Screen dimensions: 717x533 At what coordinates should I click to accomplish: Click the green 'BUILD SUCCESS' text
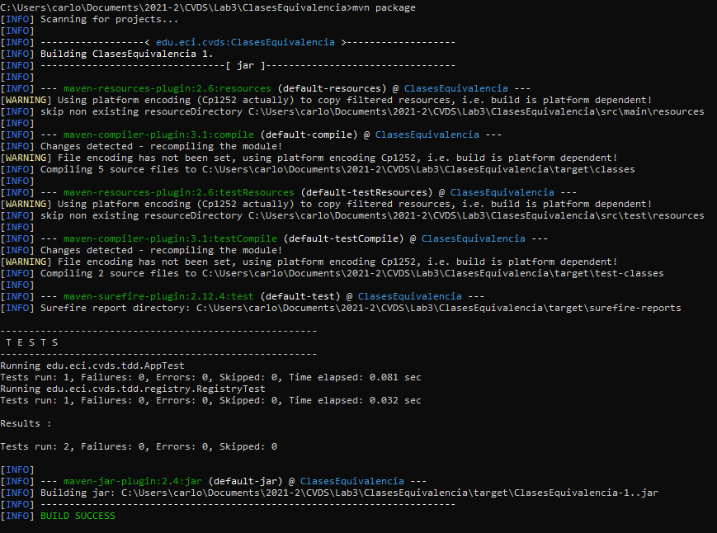pos(78,516)
